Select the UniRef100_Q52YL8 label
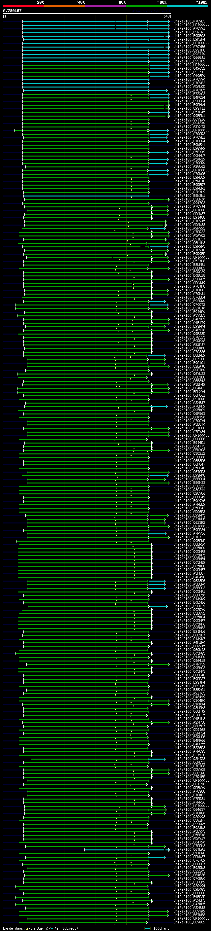211x931 pixels. coord(189,261)
